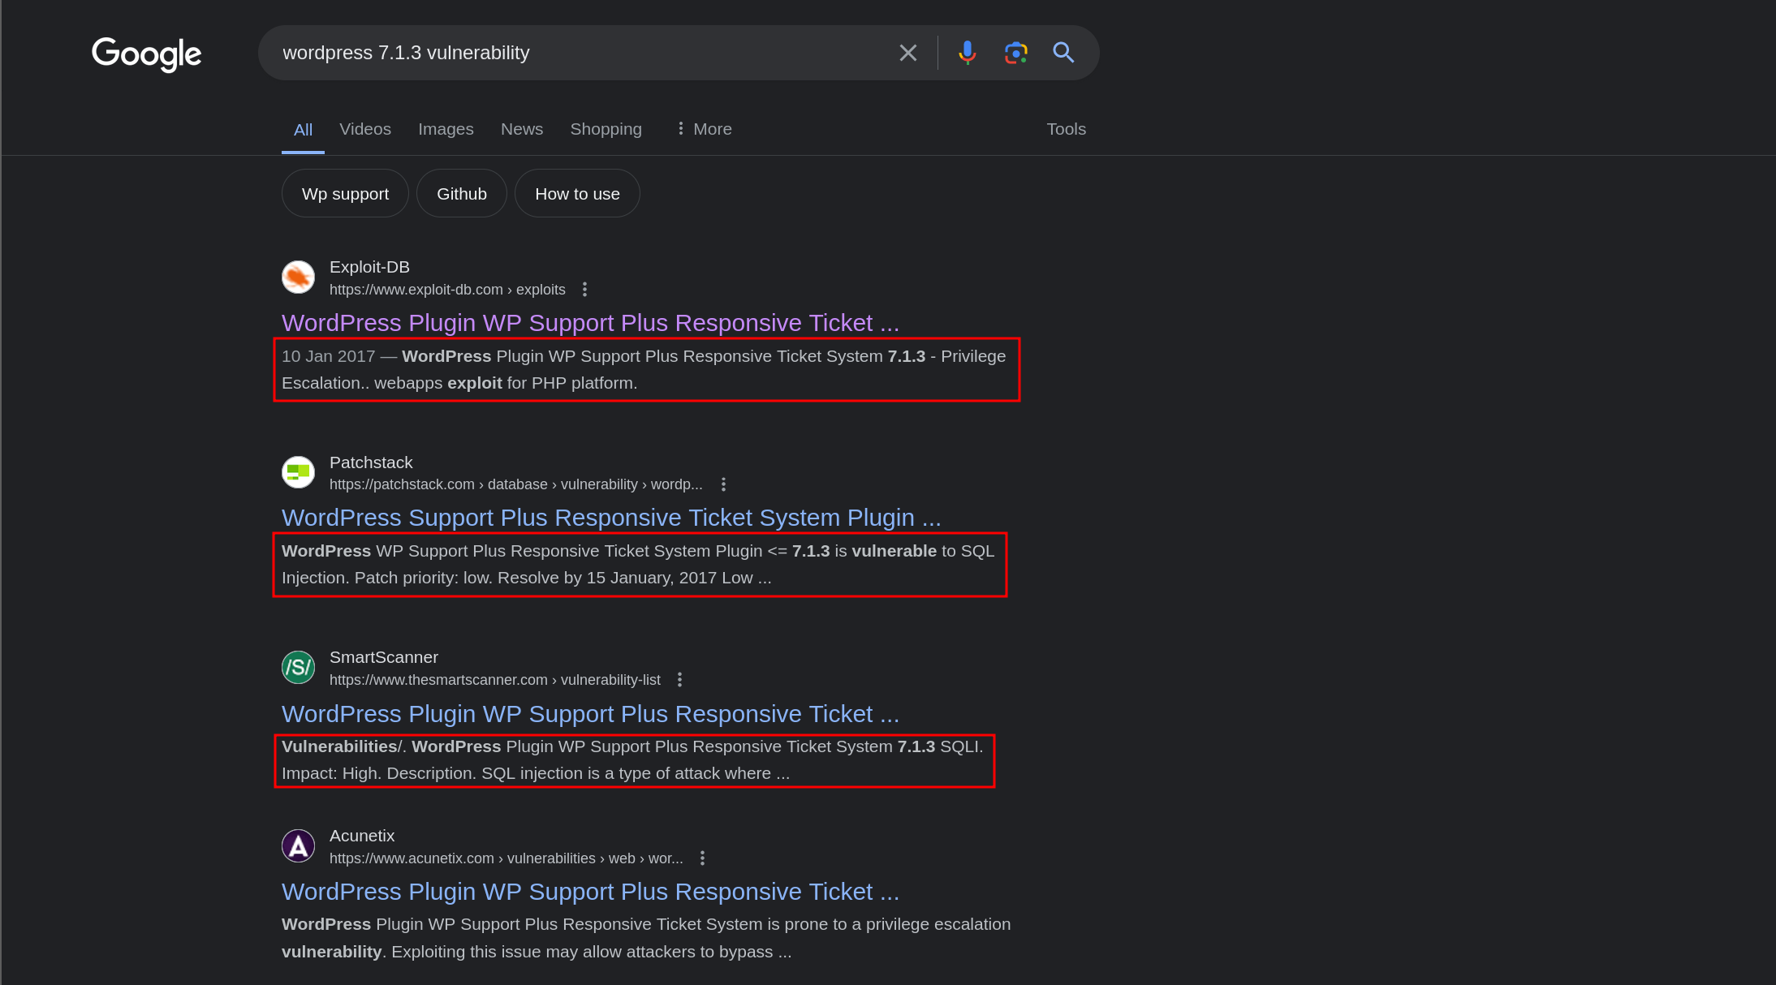Screen dimensions: 1776x985
Task: Expand the More search categories menu
Action: click(704, 129)
